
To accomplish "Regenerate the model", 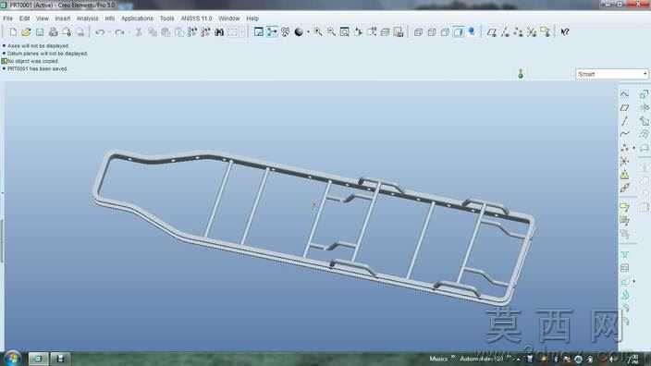I will (x=192, y=32).
